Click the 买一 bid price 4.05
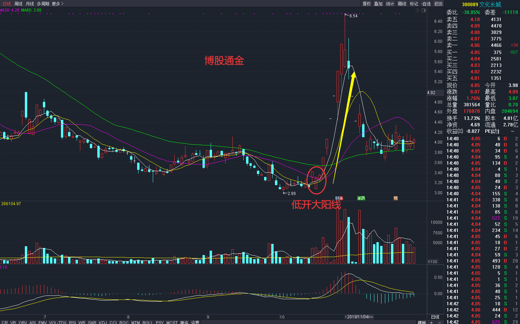This screenshot has height=324, width=520. (475, 52)
